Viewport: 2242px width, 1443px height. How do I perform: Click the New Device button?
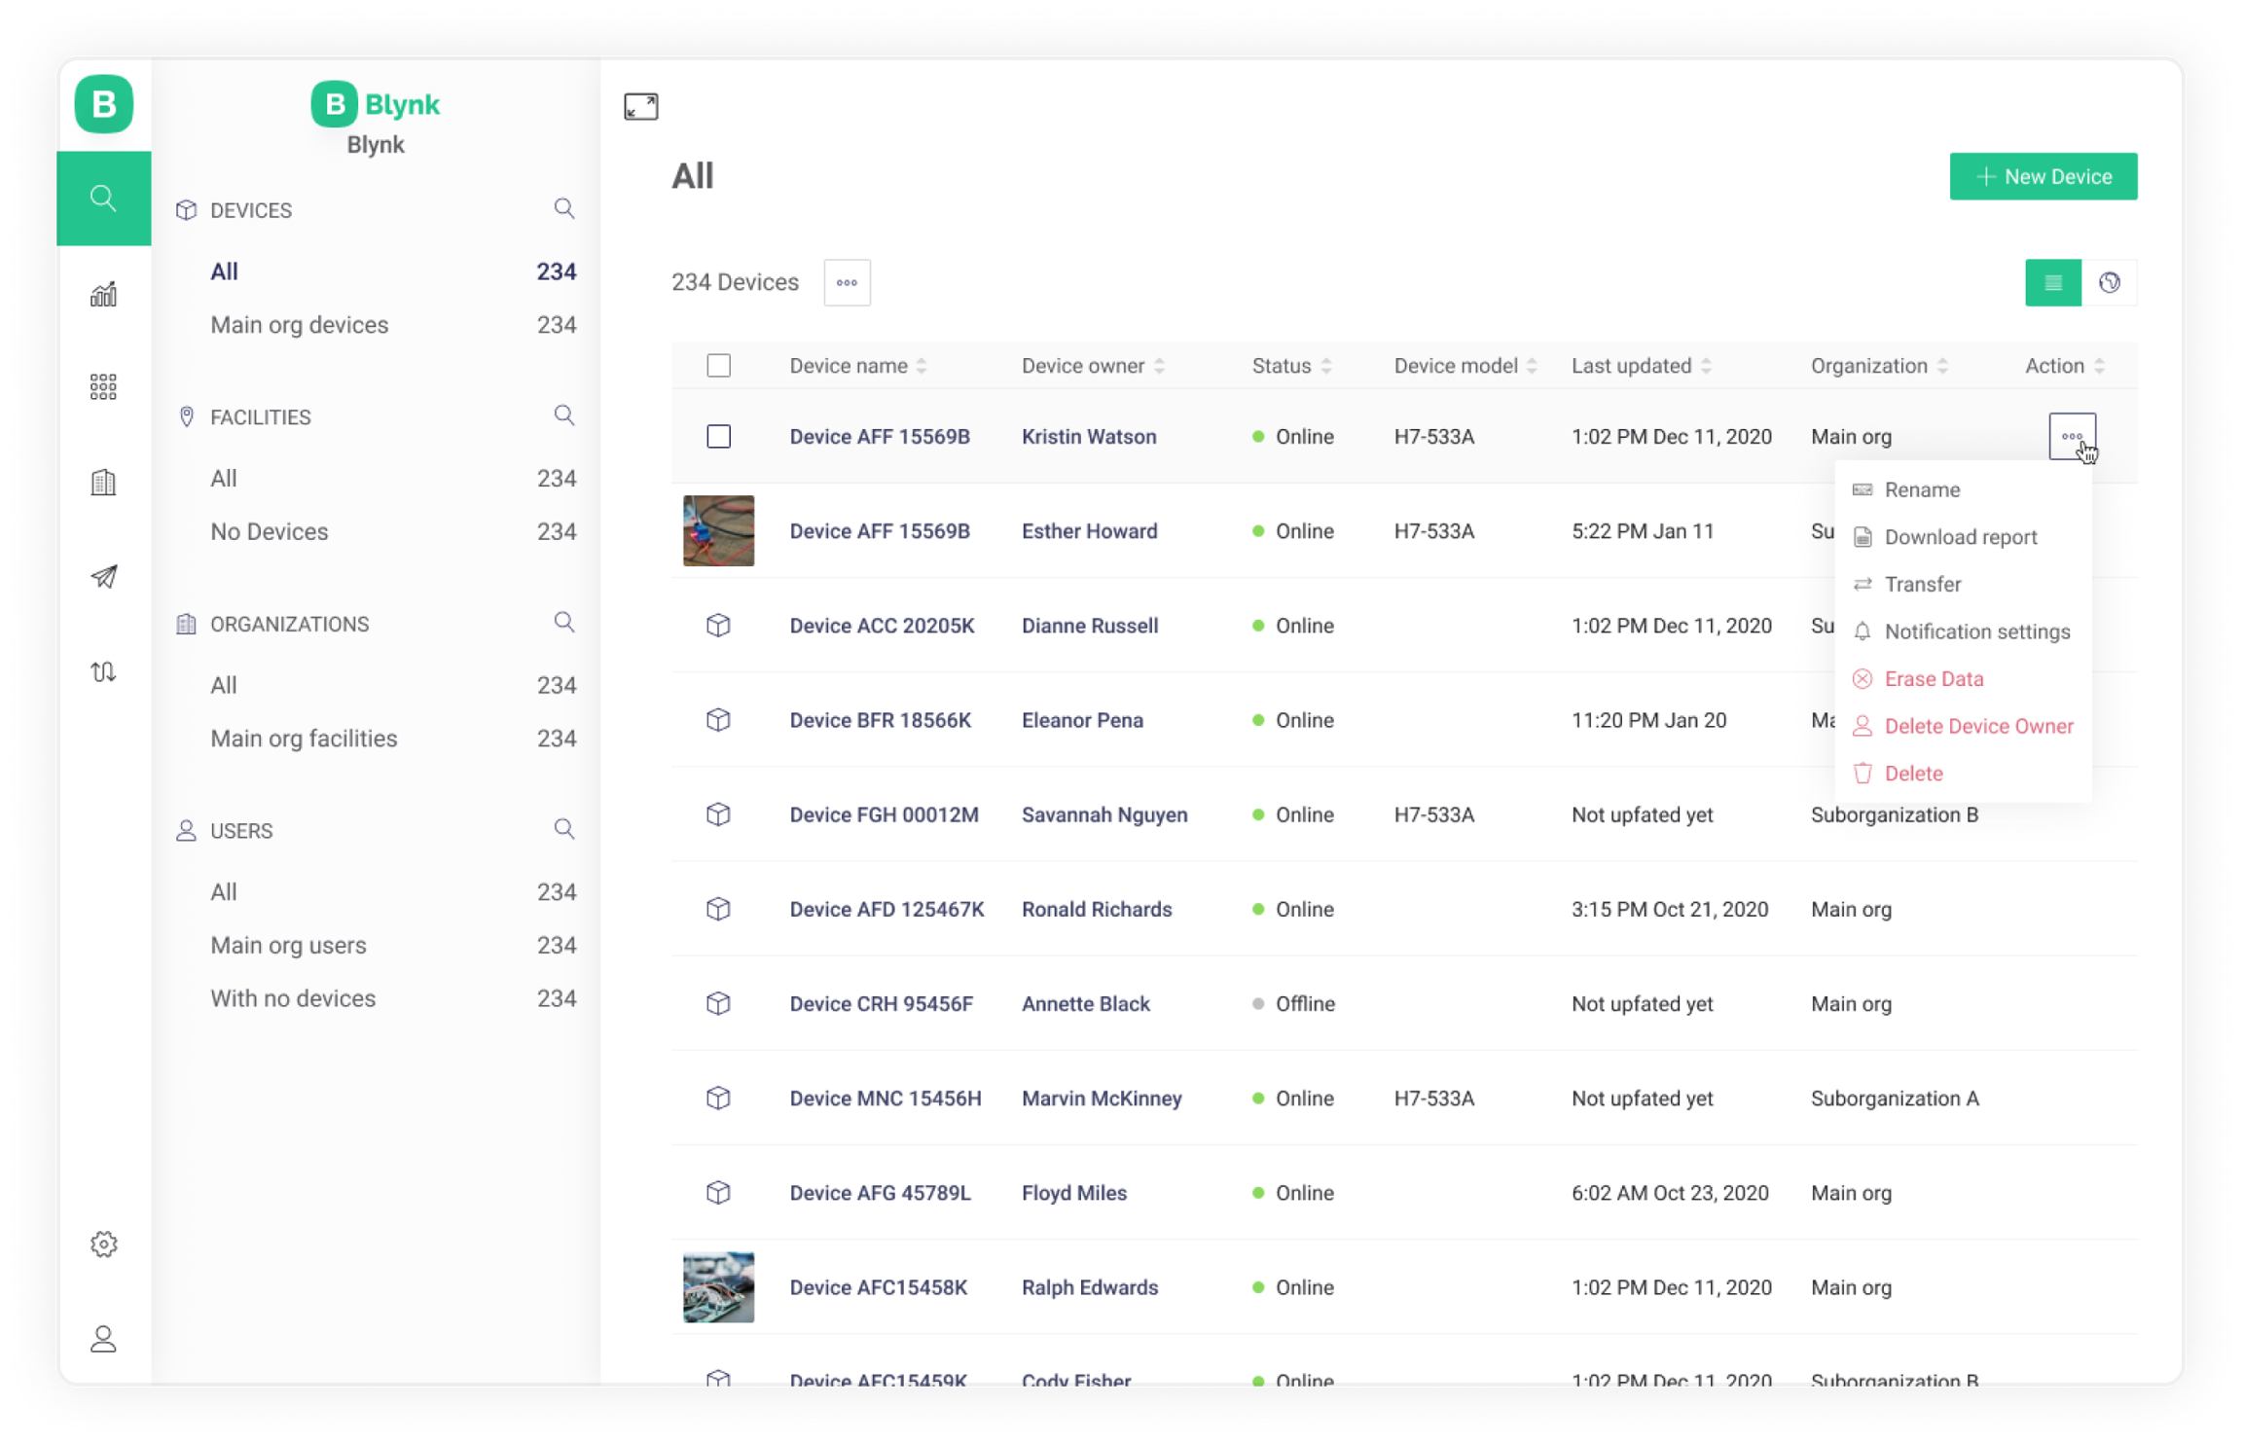tap(2043, 176)
